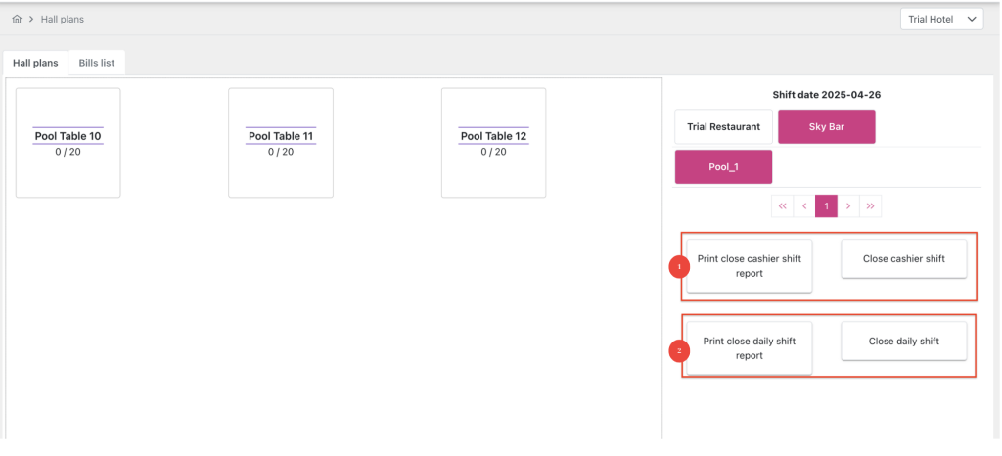Click the home icon in breadcrumb

click(17, 20)
